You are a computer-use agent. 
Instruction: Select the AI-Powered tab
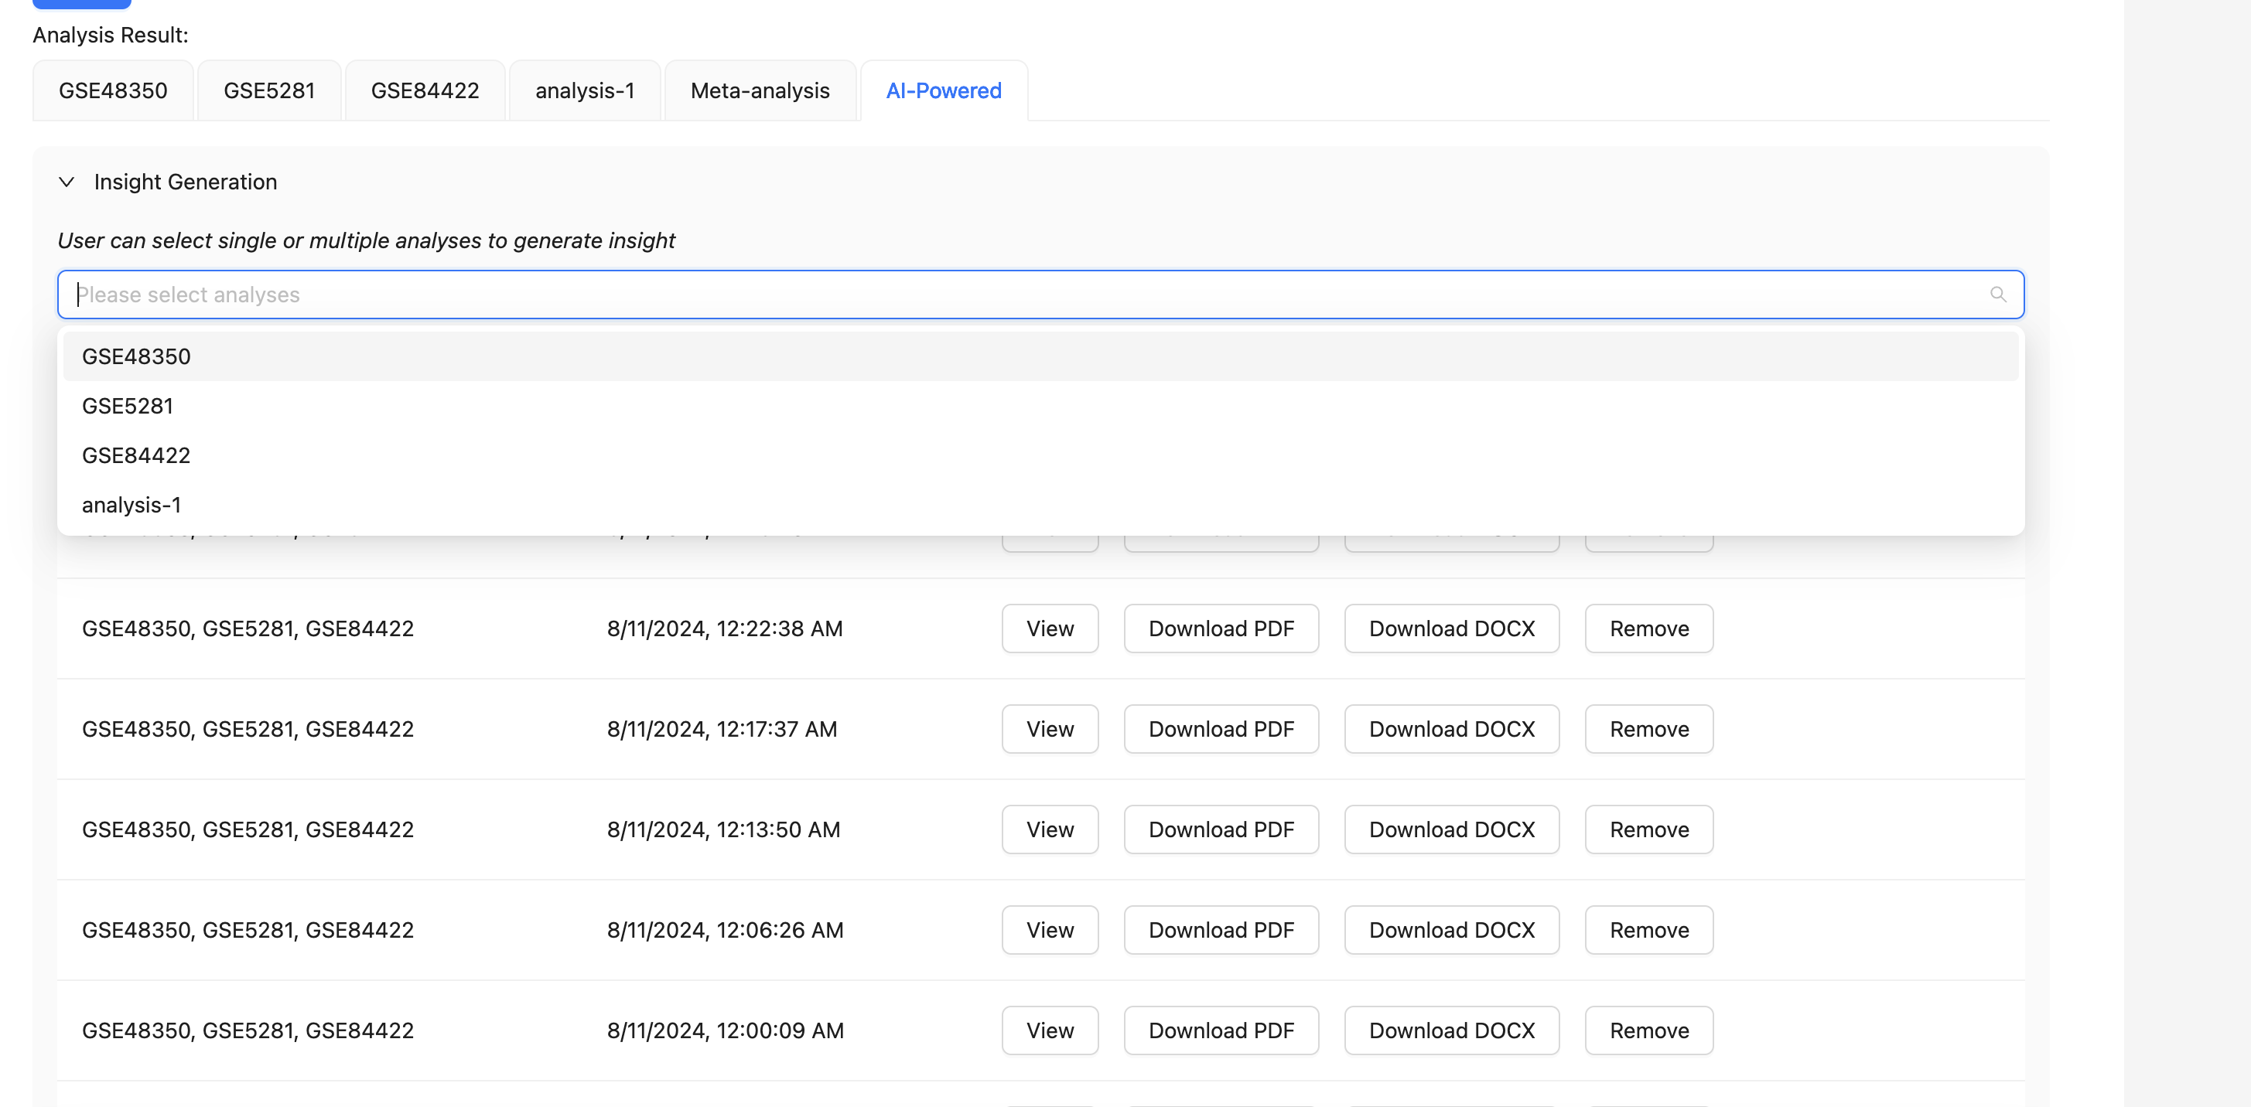coord(944,90)
